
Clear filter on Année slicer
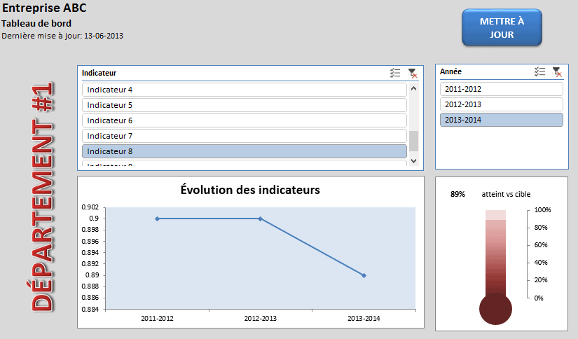[x=557, y=71]
